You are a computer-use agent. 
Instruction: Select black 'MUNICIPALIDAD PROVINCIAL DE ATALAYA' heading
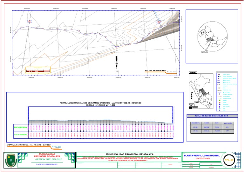click(130, 154)
